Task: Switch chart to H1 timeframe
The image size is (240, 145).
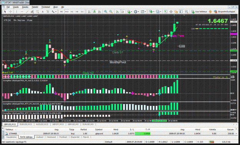Action: [72, 11]
